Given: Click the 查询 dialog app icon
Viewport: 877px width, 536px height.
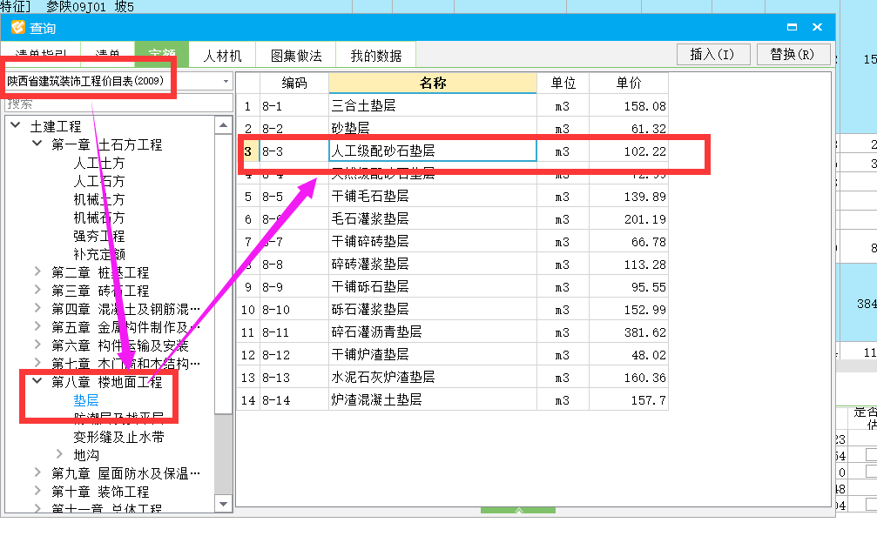Looking at the screenshot, I should pos(18,27).
